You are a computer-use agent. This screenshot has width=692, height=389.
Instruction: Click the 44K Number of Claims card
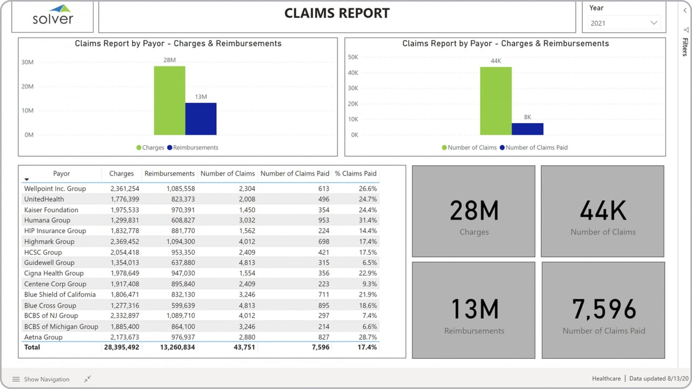603,211
